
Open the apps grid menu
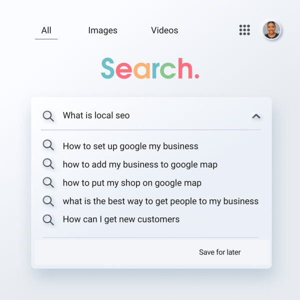point(244,30)
